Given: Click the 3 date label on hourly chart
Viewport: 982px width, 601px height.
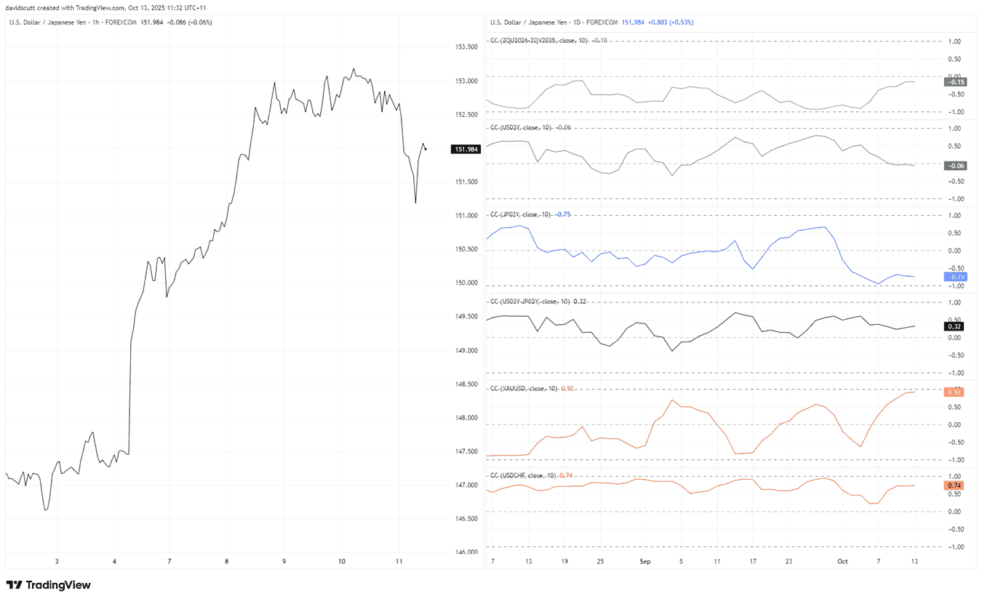Looking at the screenshot, I should [57, 562].
